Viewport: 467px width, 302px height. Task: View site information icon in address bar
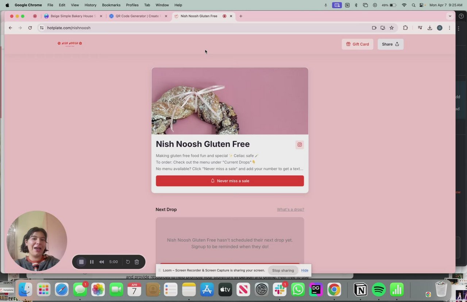click(x=42, y=28)
